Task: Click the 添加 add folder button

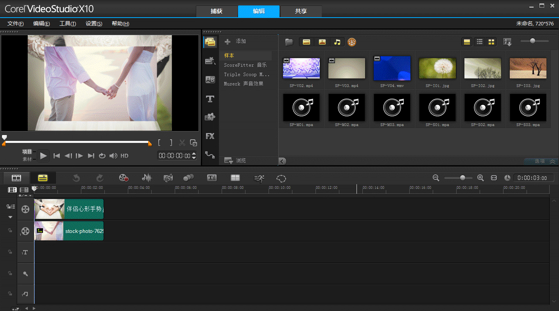Action: 235,41
